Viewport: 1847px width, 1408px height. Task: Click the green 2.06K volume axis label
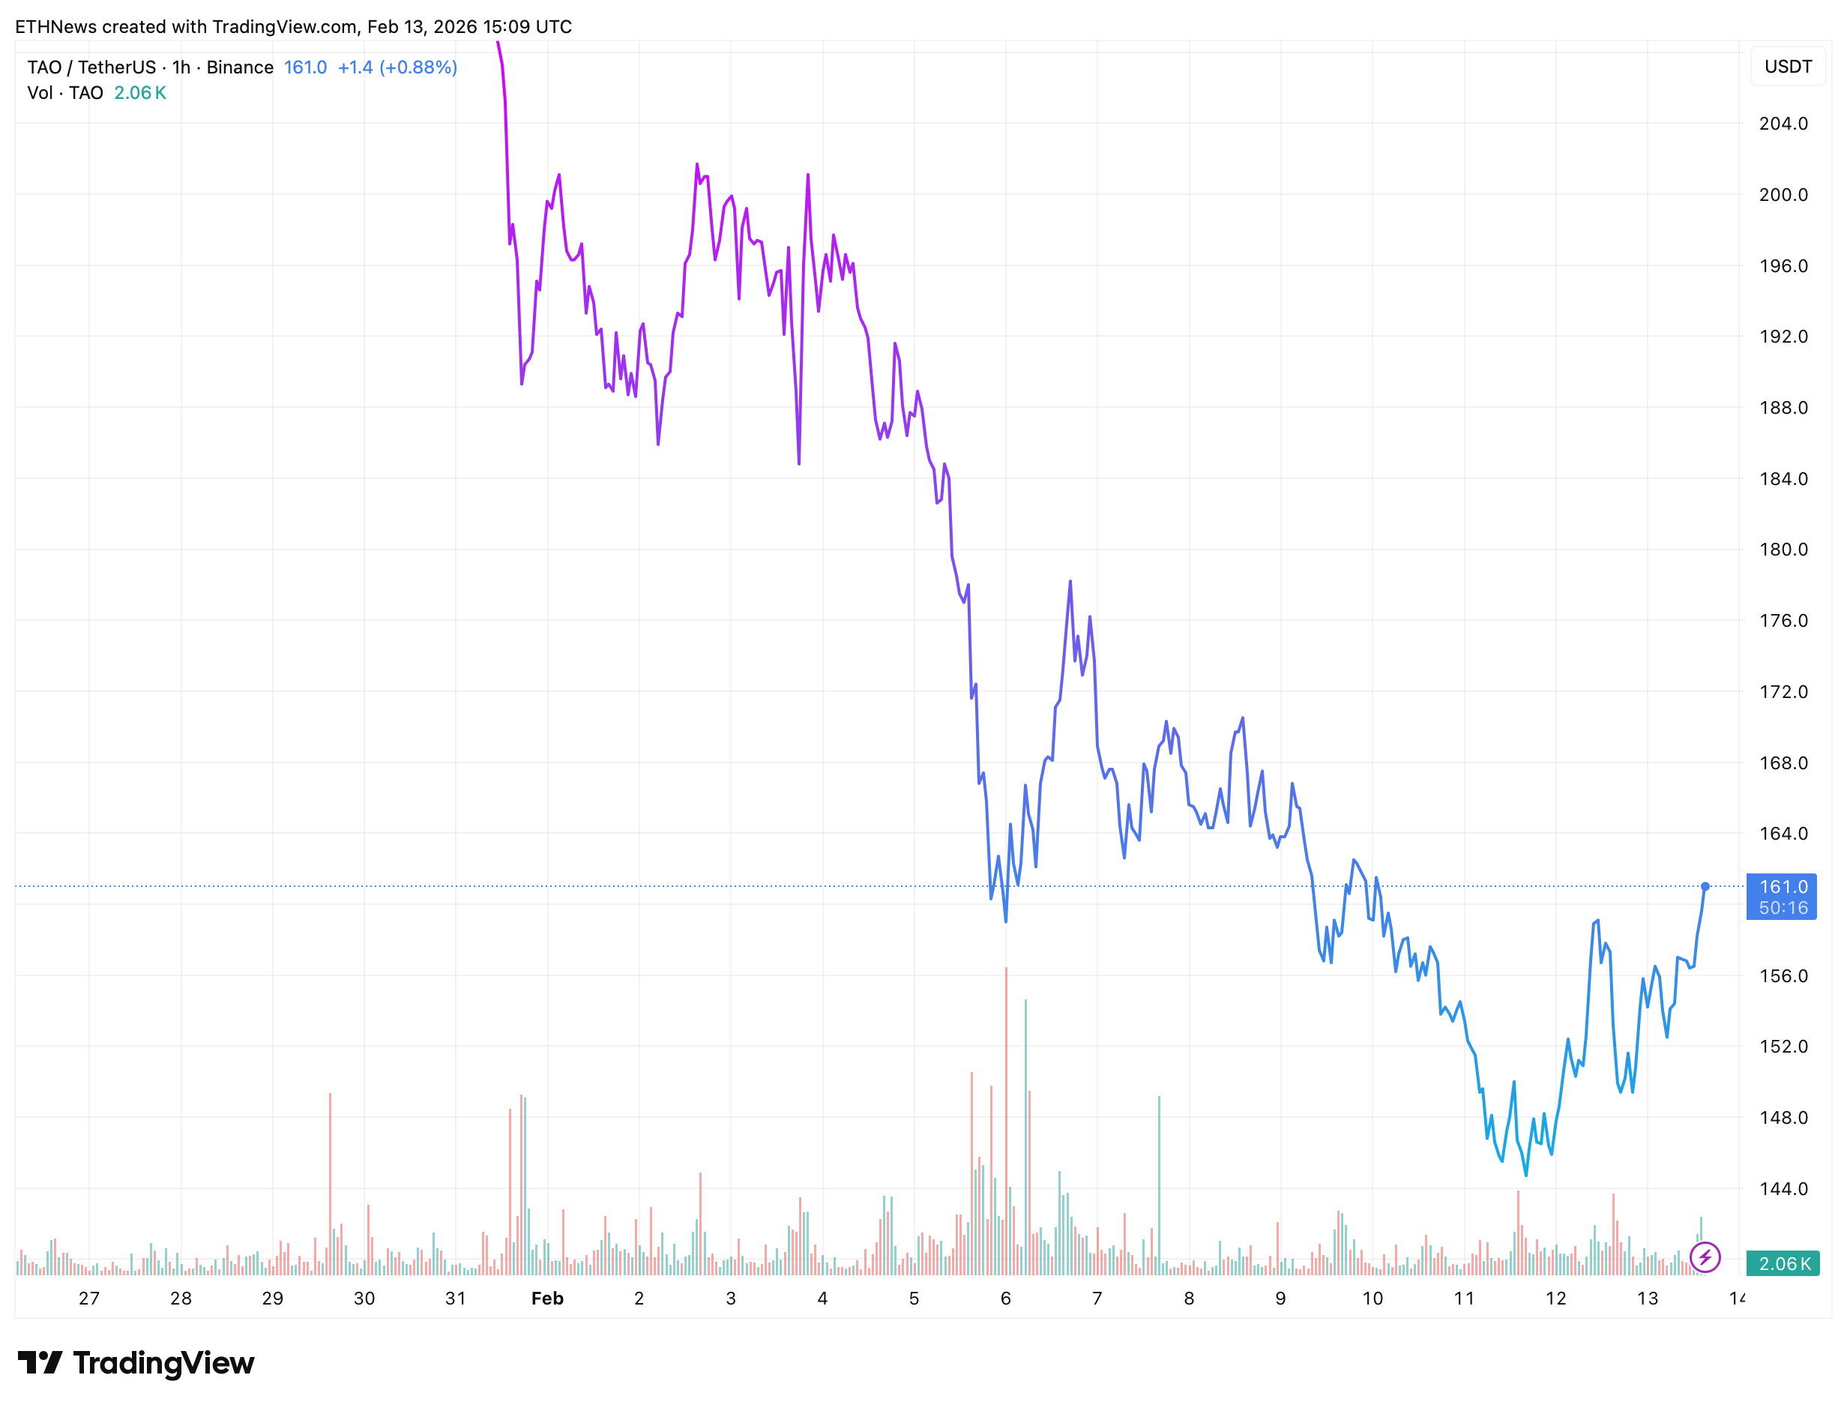click(x=1783, y=1264)
